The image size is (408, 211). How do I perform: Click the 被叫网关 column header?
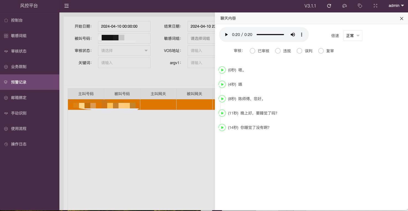(x=194, y=94)
